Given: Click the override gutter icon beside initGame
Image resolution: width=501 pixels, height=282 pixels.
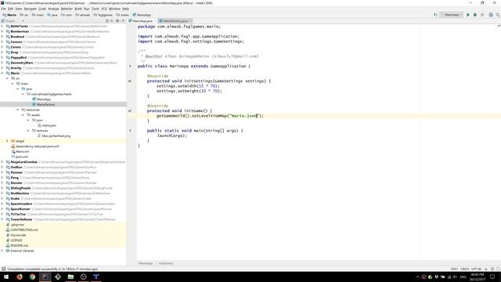Looking at the screenshot, I should click(130, 111).
